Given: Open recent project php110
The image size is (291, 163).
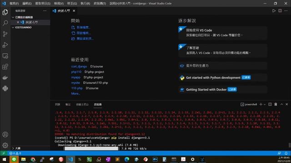Looking at the screenshot, I should 76,72.
